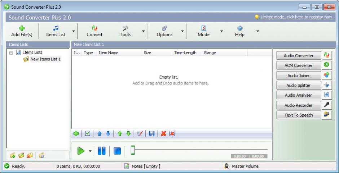Click the green up arrow icon
This screenshot has width=339, height=173.
pos(120,134)
